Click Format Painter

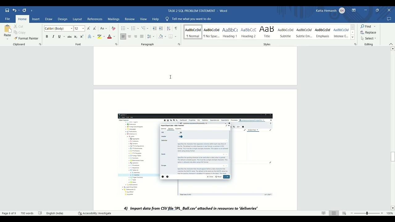pyautogui.click(x=26, y=38)
